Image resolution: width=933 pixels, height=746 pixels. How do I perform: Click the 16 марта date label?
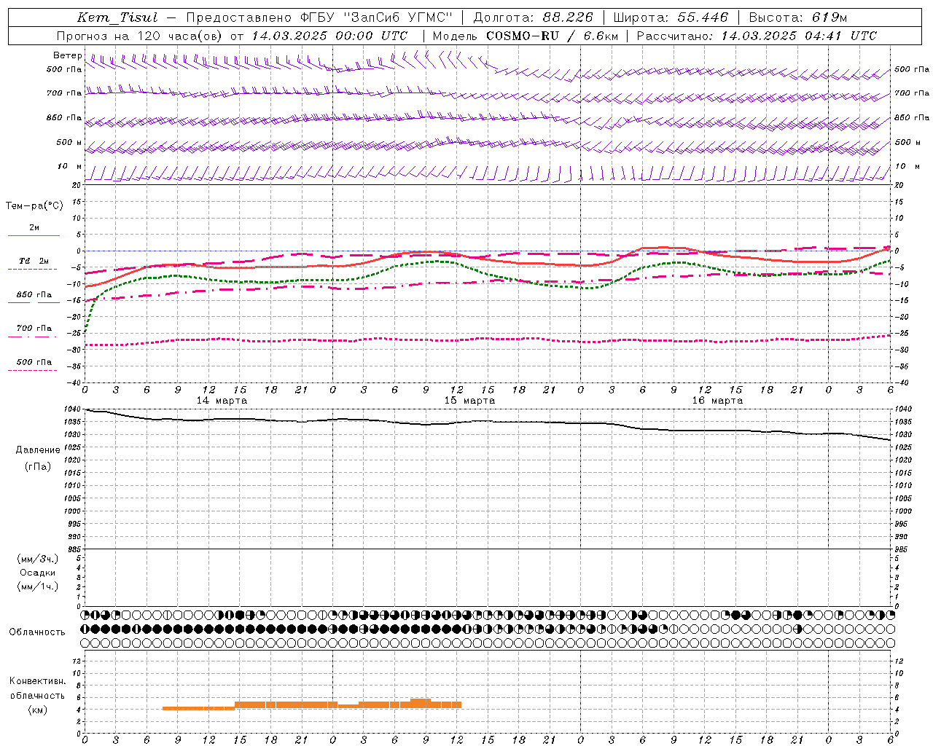pos(717,401)
